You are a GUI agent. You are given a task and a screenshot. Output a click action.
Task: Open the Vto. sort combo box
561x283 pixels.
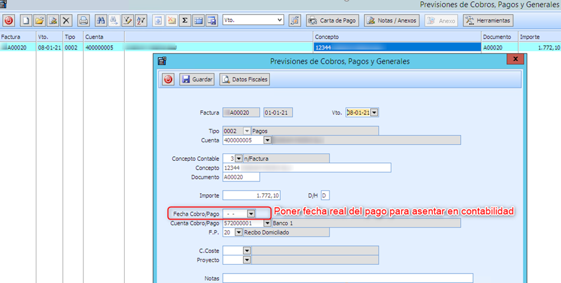click(x=280, y=20)
